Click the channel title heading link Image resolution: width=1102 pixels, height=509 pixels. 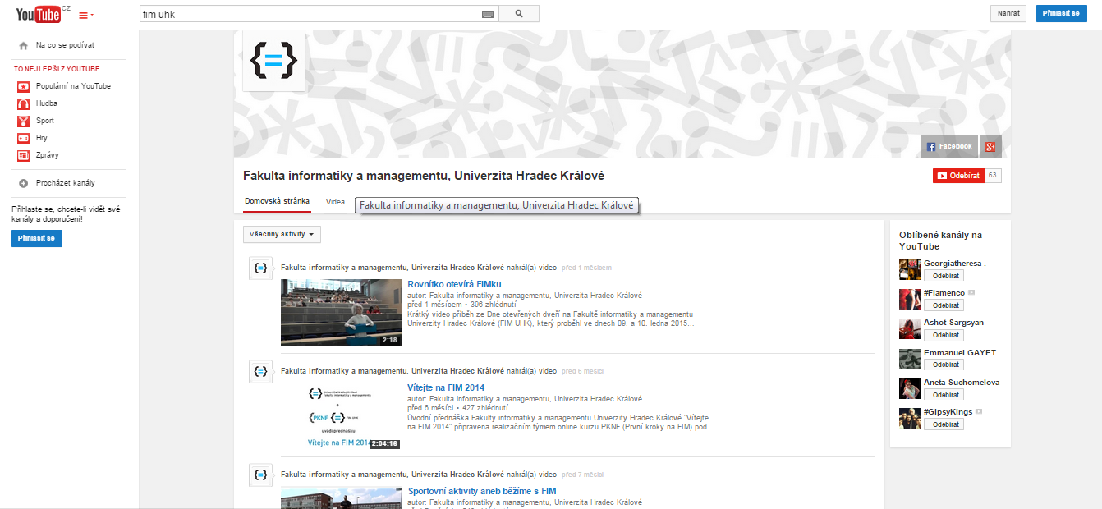[424, 176]
